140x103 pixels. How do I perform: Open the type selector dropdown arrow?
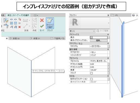(x=108, y=23)
